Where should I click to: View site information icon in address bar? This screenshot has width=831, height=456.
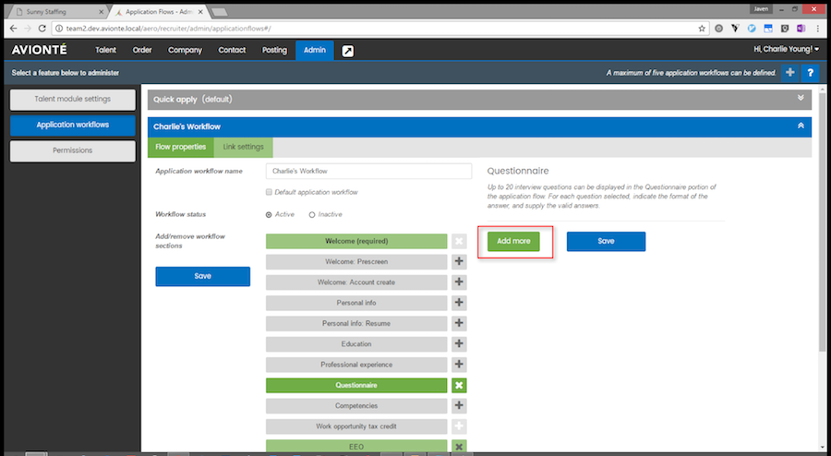point(59,29)
